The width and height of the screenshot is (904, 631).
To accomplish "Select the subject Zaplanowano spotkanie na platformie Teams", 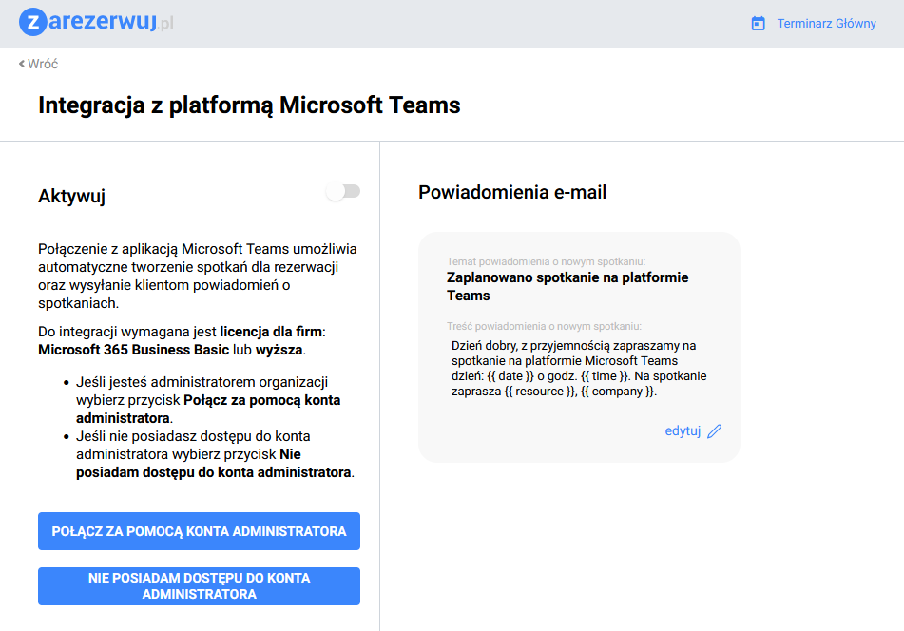I will coord(567,286).
